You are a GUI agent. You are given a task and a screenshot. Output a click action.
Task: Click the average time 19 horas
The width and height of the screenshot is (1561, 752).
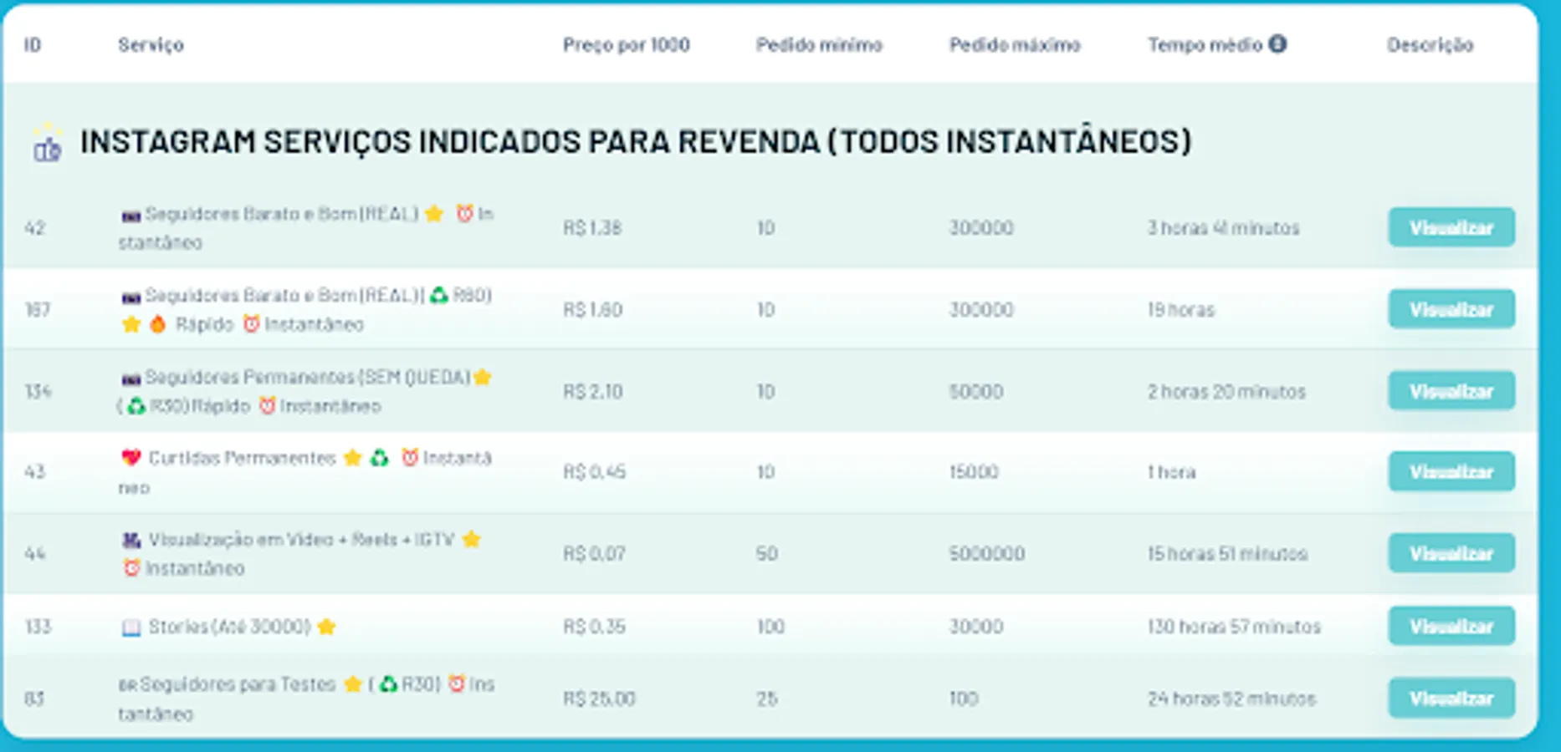pos(1181,310)
